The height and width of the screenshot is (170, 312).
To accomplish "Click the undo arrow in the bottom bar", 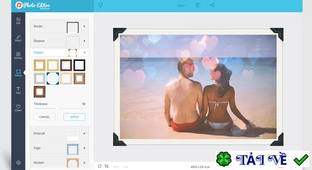I will click(116, 167).
